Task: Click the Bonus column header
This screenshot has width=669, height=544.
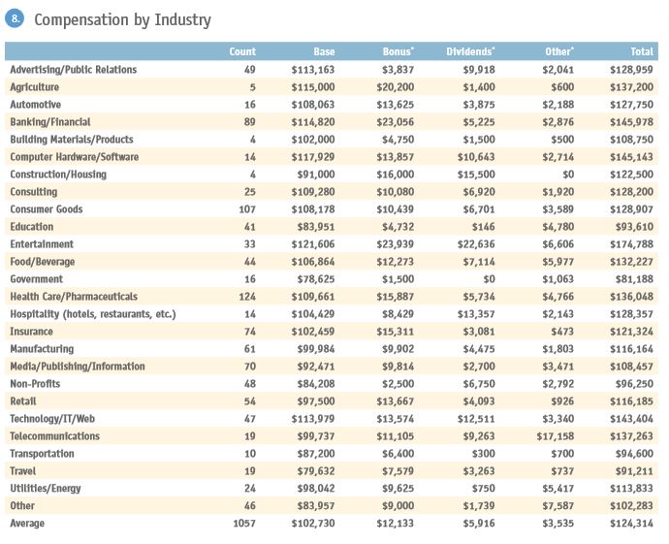Action: click(x=398, y=51)
